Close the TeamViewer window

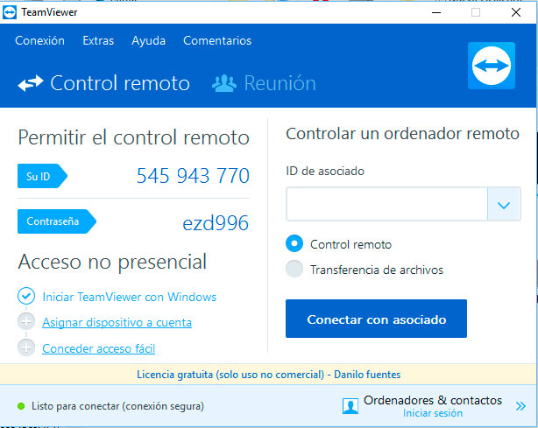516,12
